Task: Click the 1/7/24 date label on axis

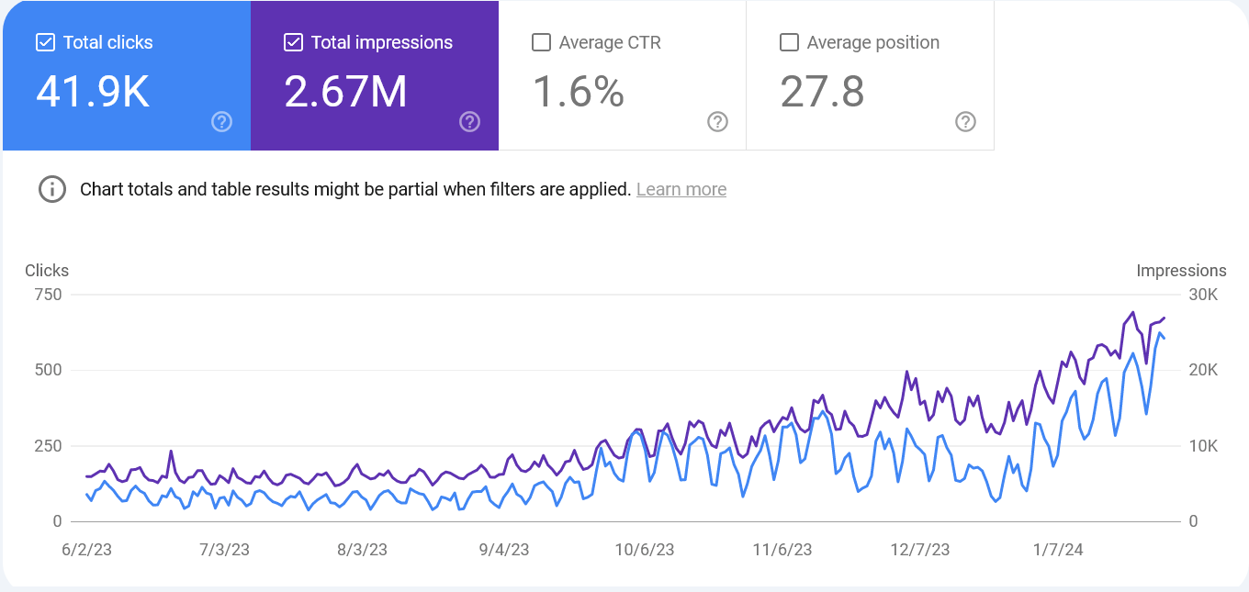Action: pos(1058,550)
